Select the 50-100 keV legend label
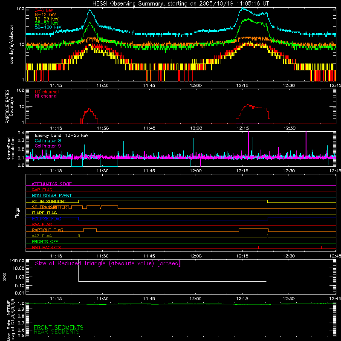 [x=48, y=27]
